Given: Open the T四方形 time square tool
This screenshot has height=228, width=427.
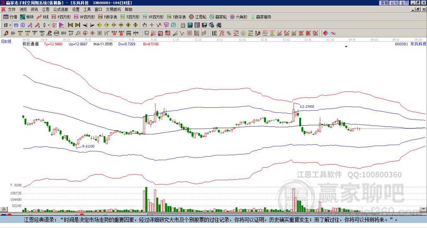Looking at the screenshot, I should (x=130, y=17).
